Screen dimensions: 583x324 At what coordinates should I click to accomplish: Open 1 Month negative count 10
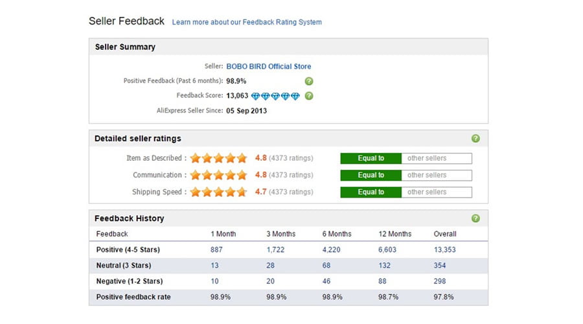pos(214,281)
